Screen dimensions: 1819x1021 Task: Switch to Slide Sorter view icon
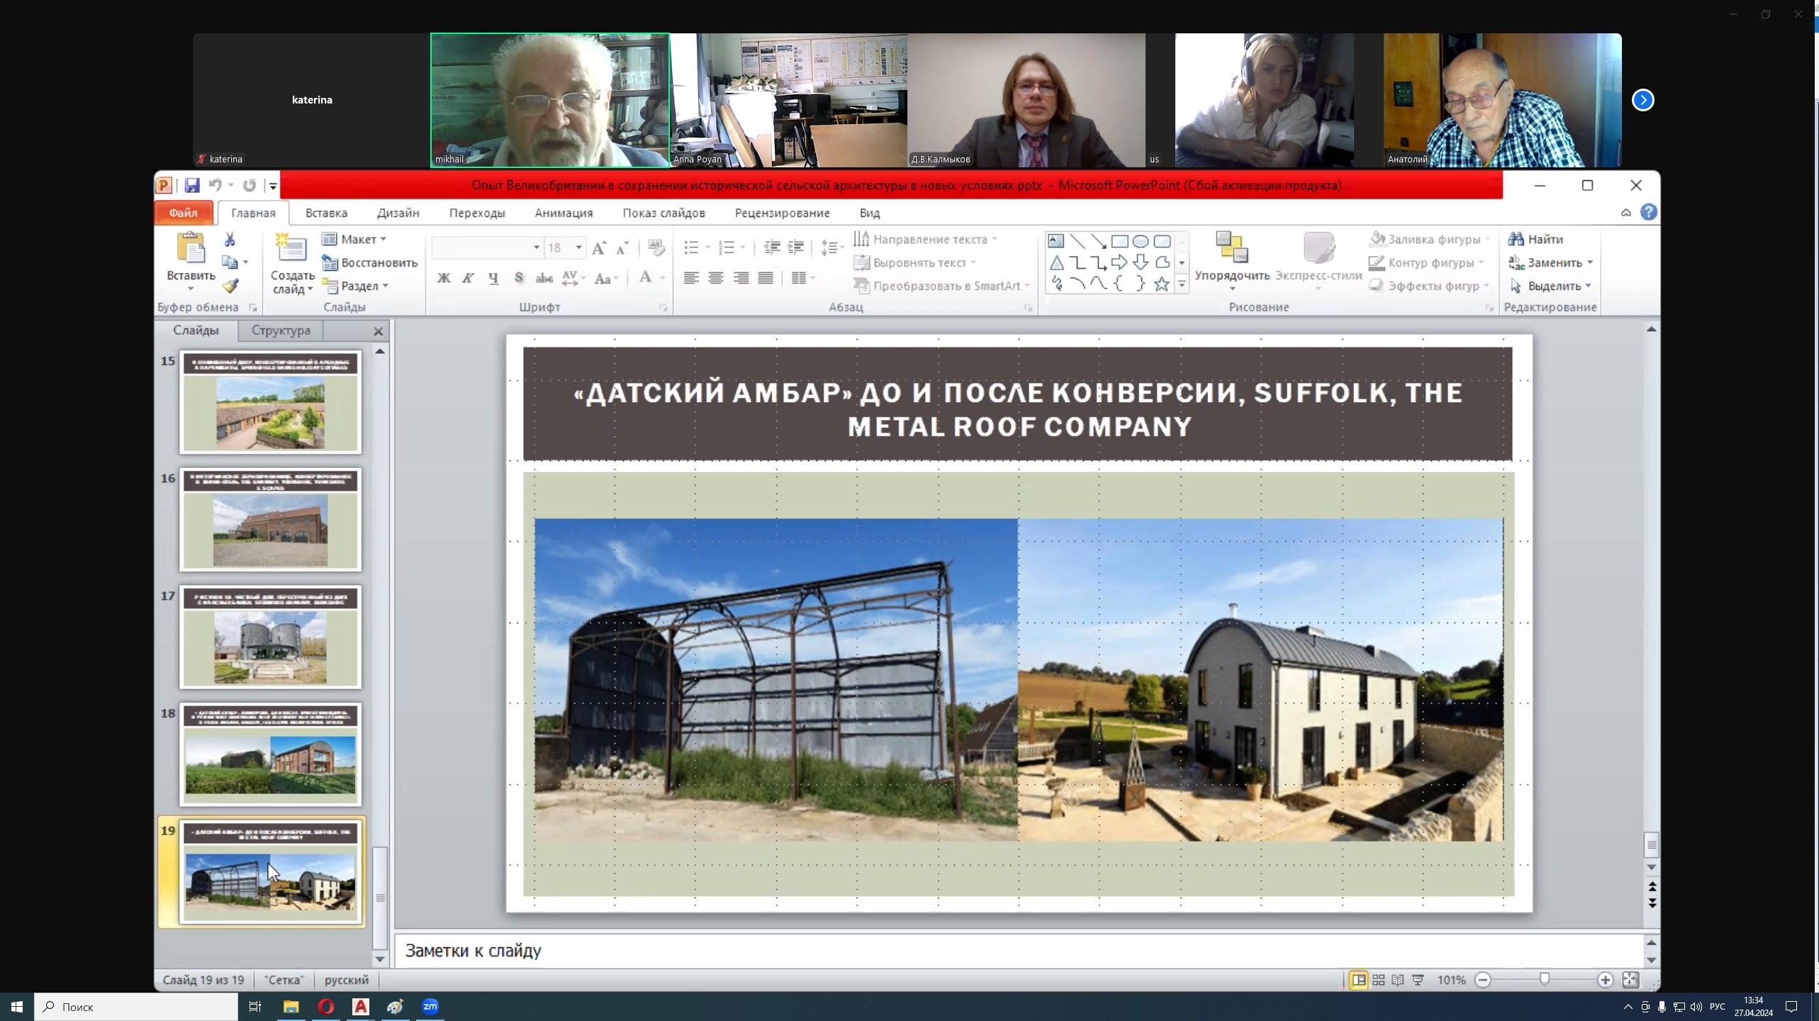click(1378, 980)
